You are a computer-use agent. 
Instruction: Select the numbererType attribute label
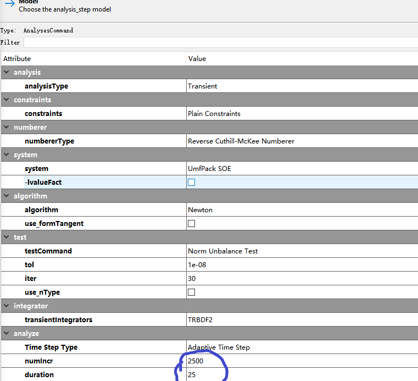coord(49,141)
